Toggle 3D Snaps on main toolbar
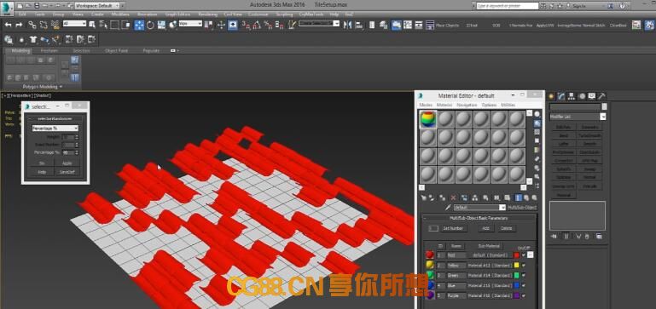Image resolution: width=656 pixels, height=309 pixels. click(247, 25)
